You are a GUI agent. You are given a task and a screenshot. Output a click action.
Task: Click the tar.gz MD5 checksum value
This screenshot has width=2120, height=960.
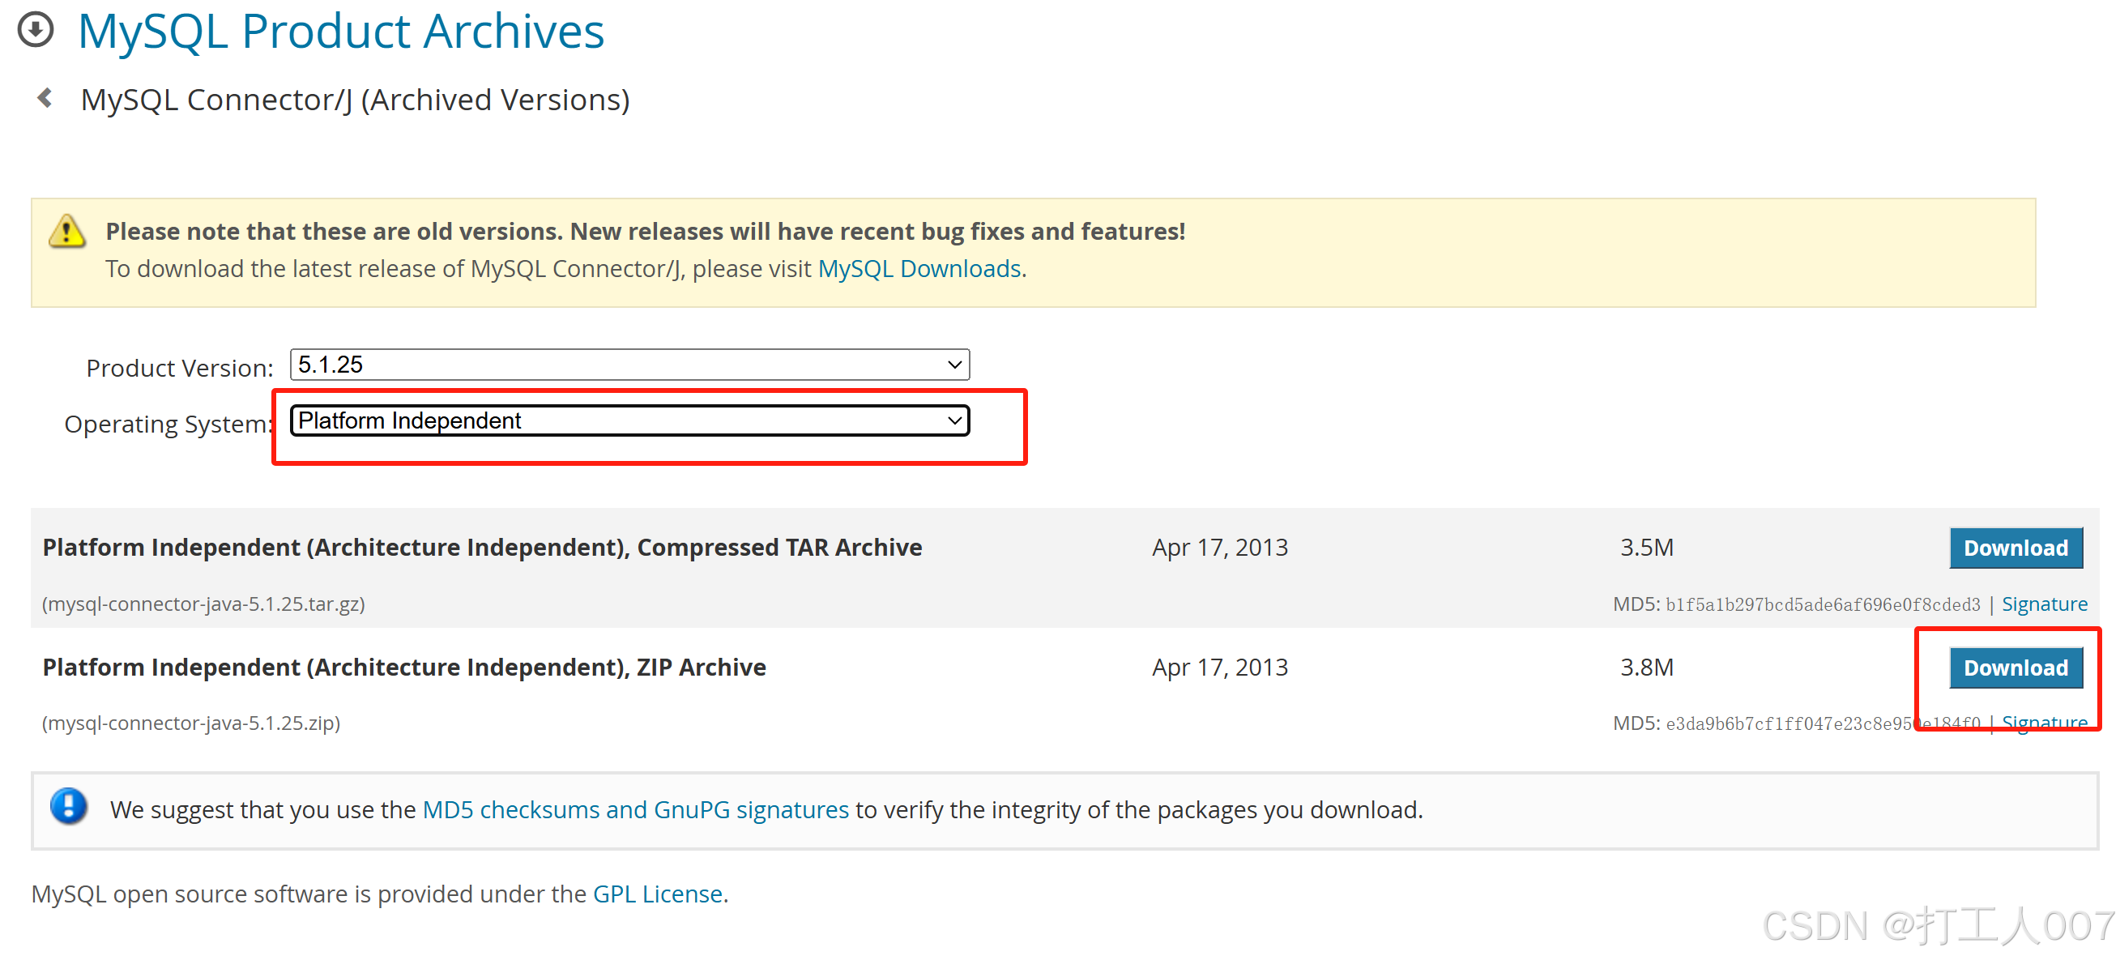(1822, 605)
